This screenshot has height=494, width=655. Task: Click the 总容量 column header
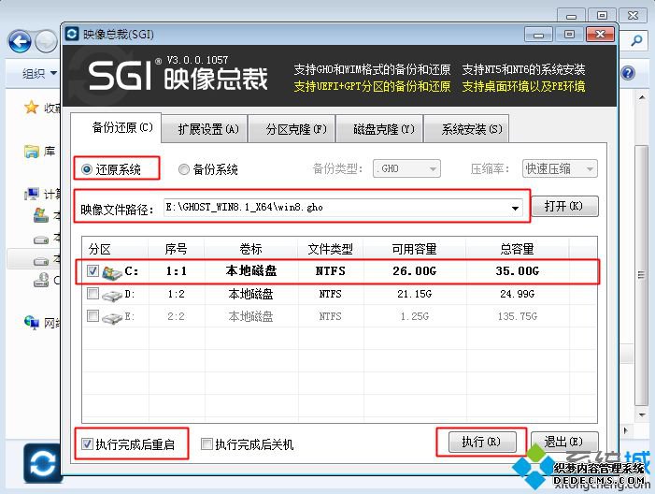click(517, 249)
